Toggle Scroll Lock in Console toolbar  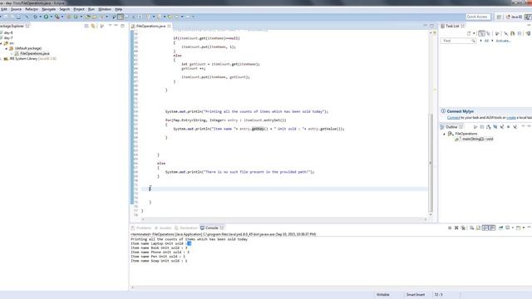pyautogui.click(x=479, y=228)
